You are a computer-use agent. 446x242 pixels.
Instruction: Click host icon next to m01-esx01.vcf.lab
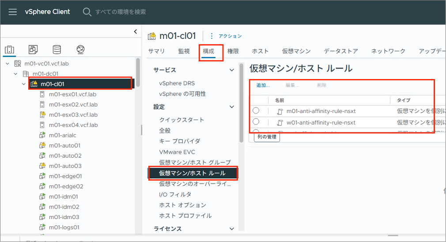(42, 94)
